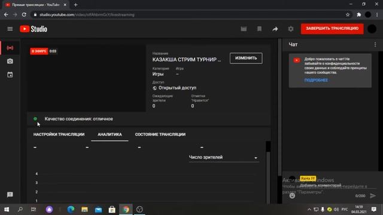383x215 pixels.
Task: Open the OBS Studio taskbar icon
Action: (139, 210)
